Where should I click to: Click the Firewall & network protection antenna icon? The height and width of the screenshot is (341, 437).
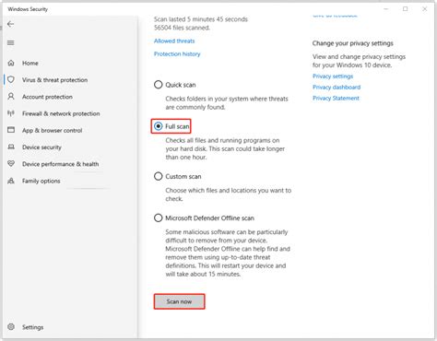[x=11, y=113]
